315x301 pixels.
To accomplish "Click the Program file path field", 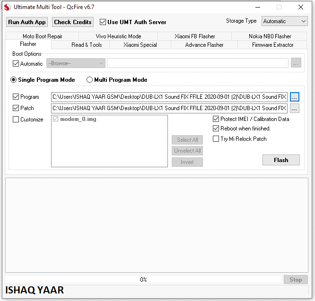I will [169, 97].
